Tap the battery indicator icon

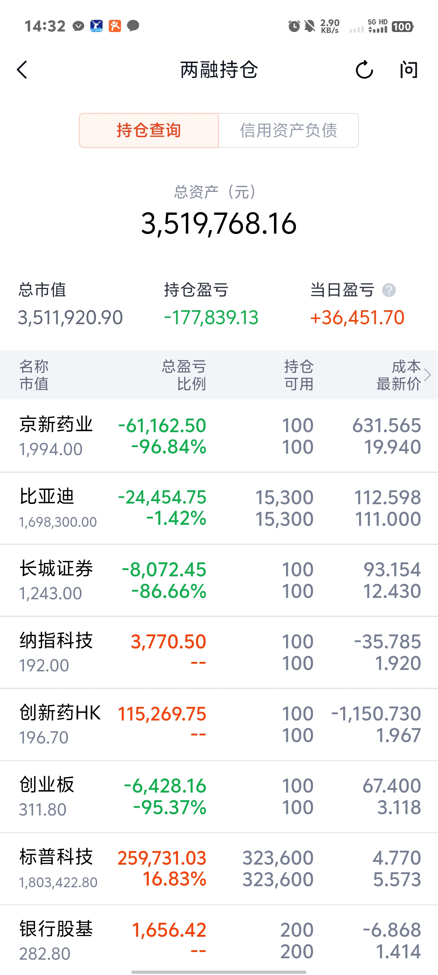click(x=403, y=26)
